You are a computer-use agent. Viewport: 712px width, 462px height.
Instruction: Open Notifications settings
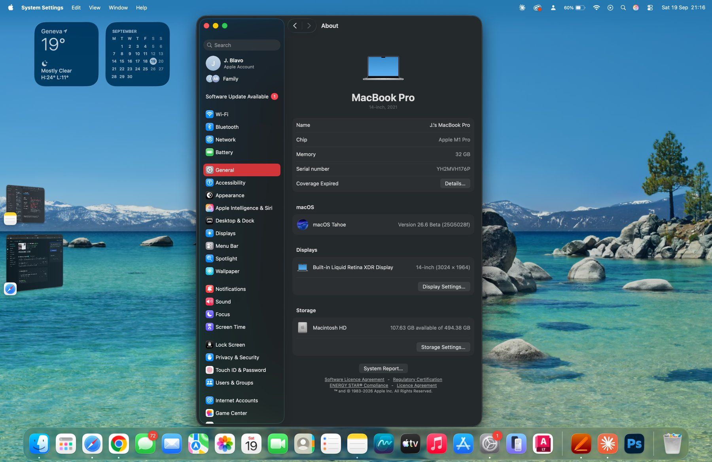[x=242, y=289]
